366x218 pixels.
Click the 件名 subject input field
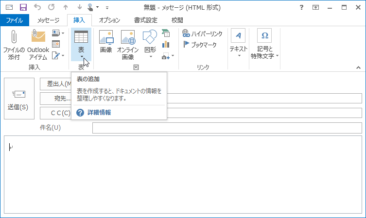coord(227,128)
